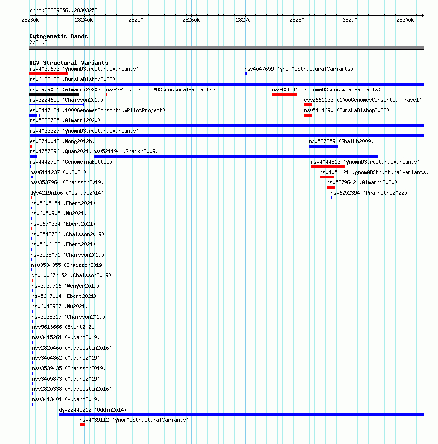This screenshot has width=438, height=444.
Task: Click the nsv6138128 ByrskaBishop2022 label
Action: pyautogui.click(x=72, y=79)
